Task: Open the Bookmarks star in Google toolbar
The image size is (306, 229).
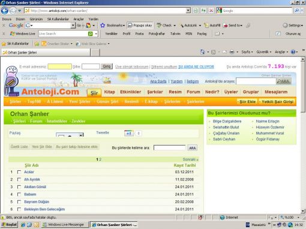Action: 103,25
